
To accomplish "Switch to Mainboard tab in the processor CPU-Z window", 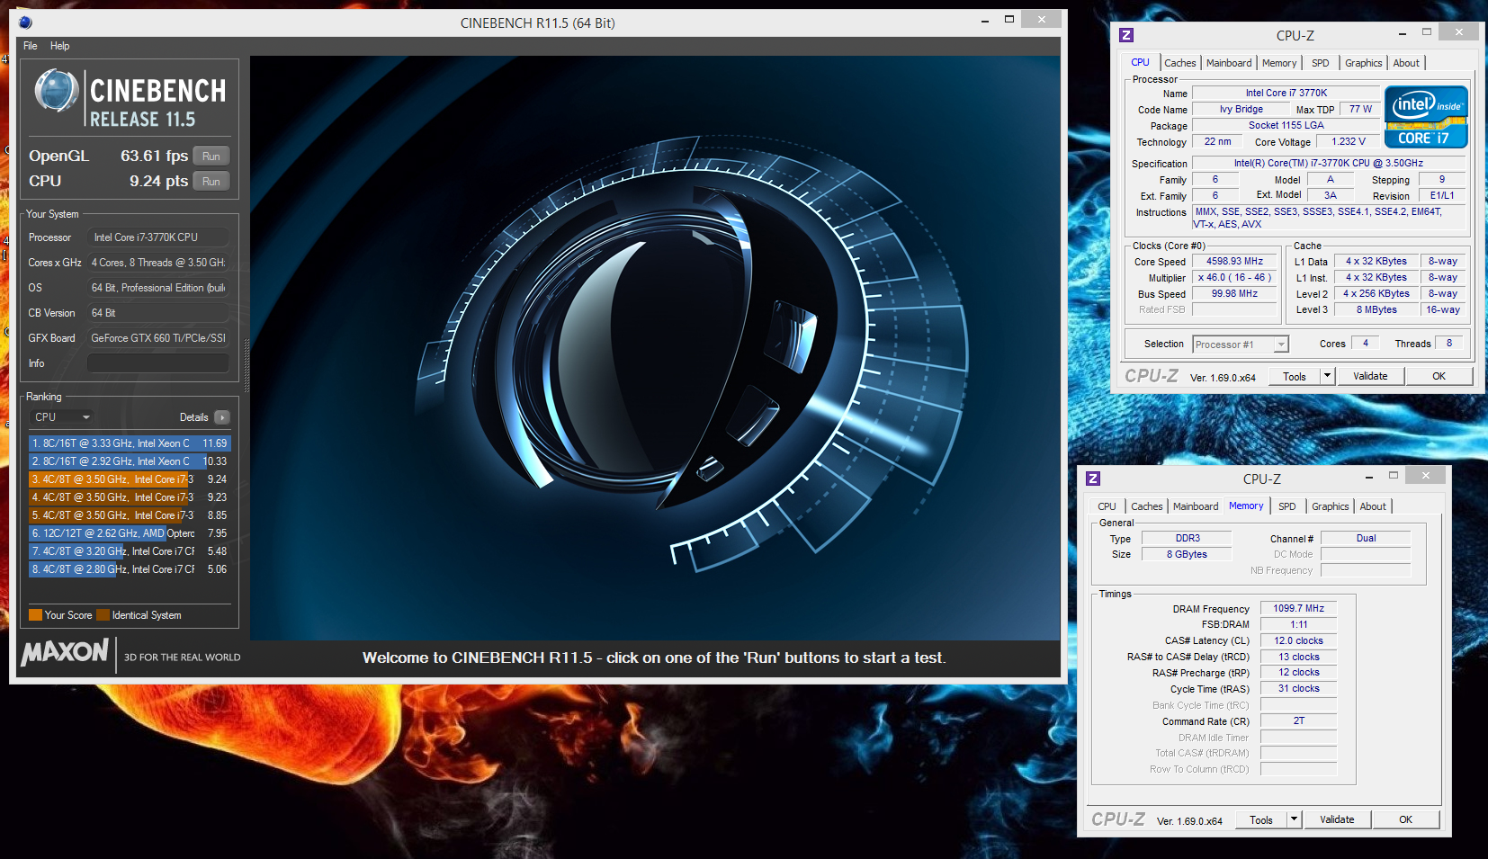I will coord(1228,63).
